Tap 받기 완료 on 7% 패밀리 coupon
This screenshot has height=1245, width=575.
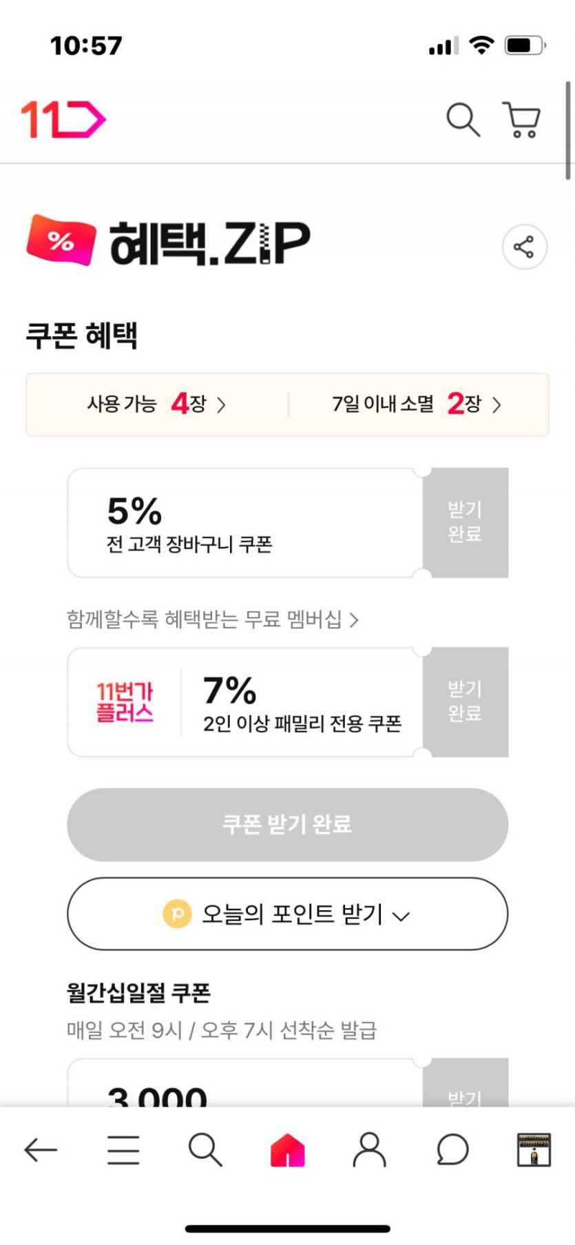(x=465, y=701)
